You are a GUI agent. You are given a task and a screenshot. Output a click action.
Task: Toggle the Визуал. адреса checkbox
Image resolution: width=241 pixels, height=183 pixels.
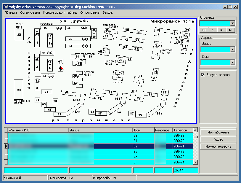coord(203,75)
